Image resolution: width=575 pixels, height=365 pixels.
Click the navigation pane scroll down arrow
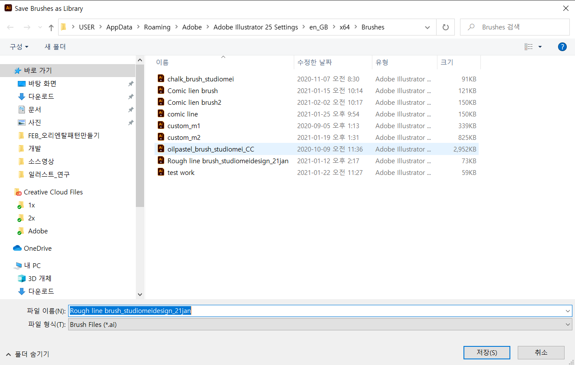tap(140, 294)
